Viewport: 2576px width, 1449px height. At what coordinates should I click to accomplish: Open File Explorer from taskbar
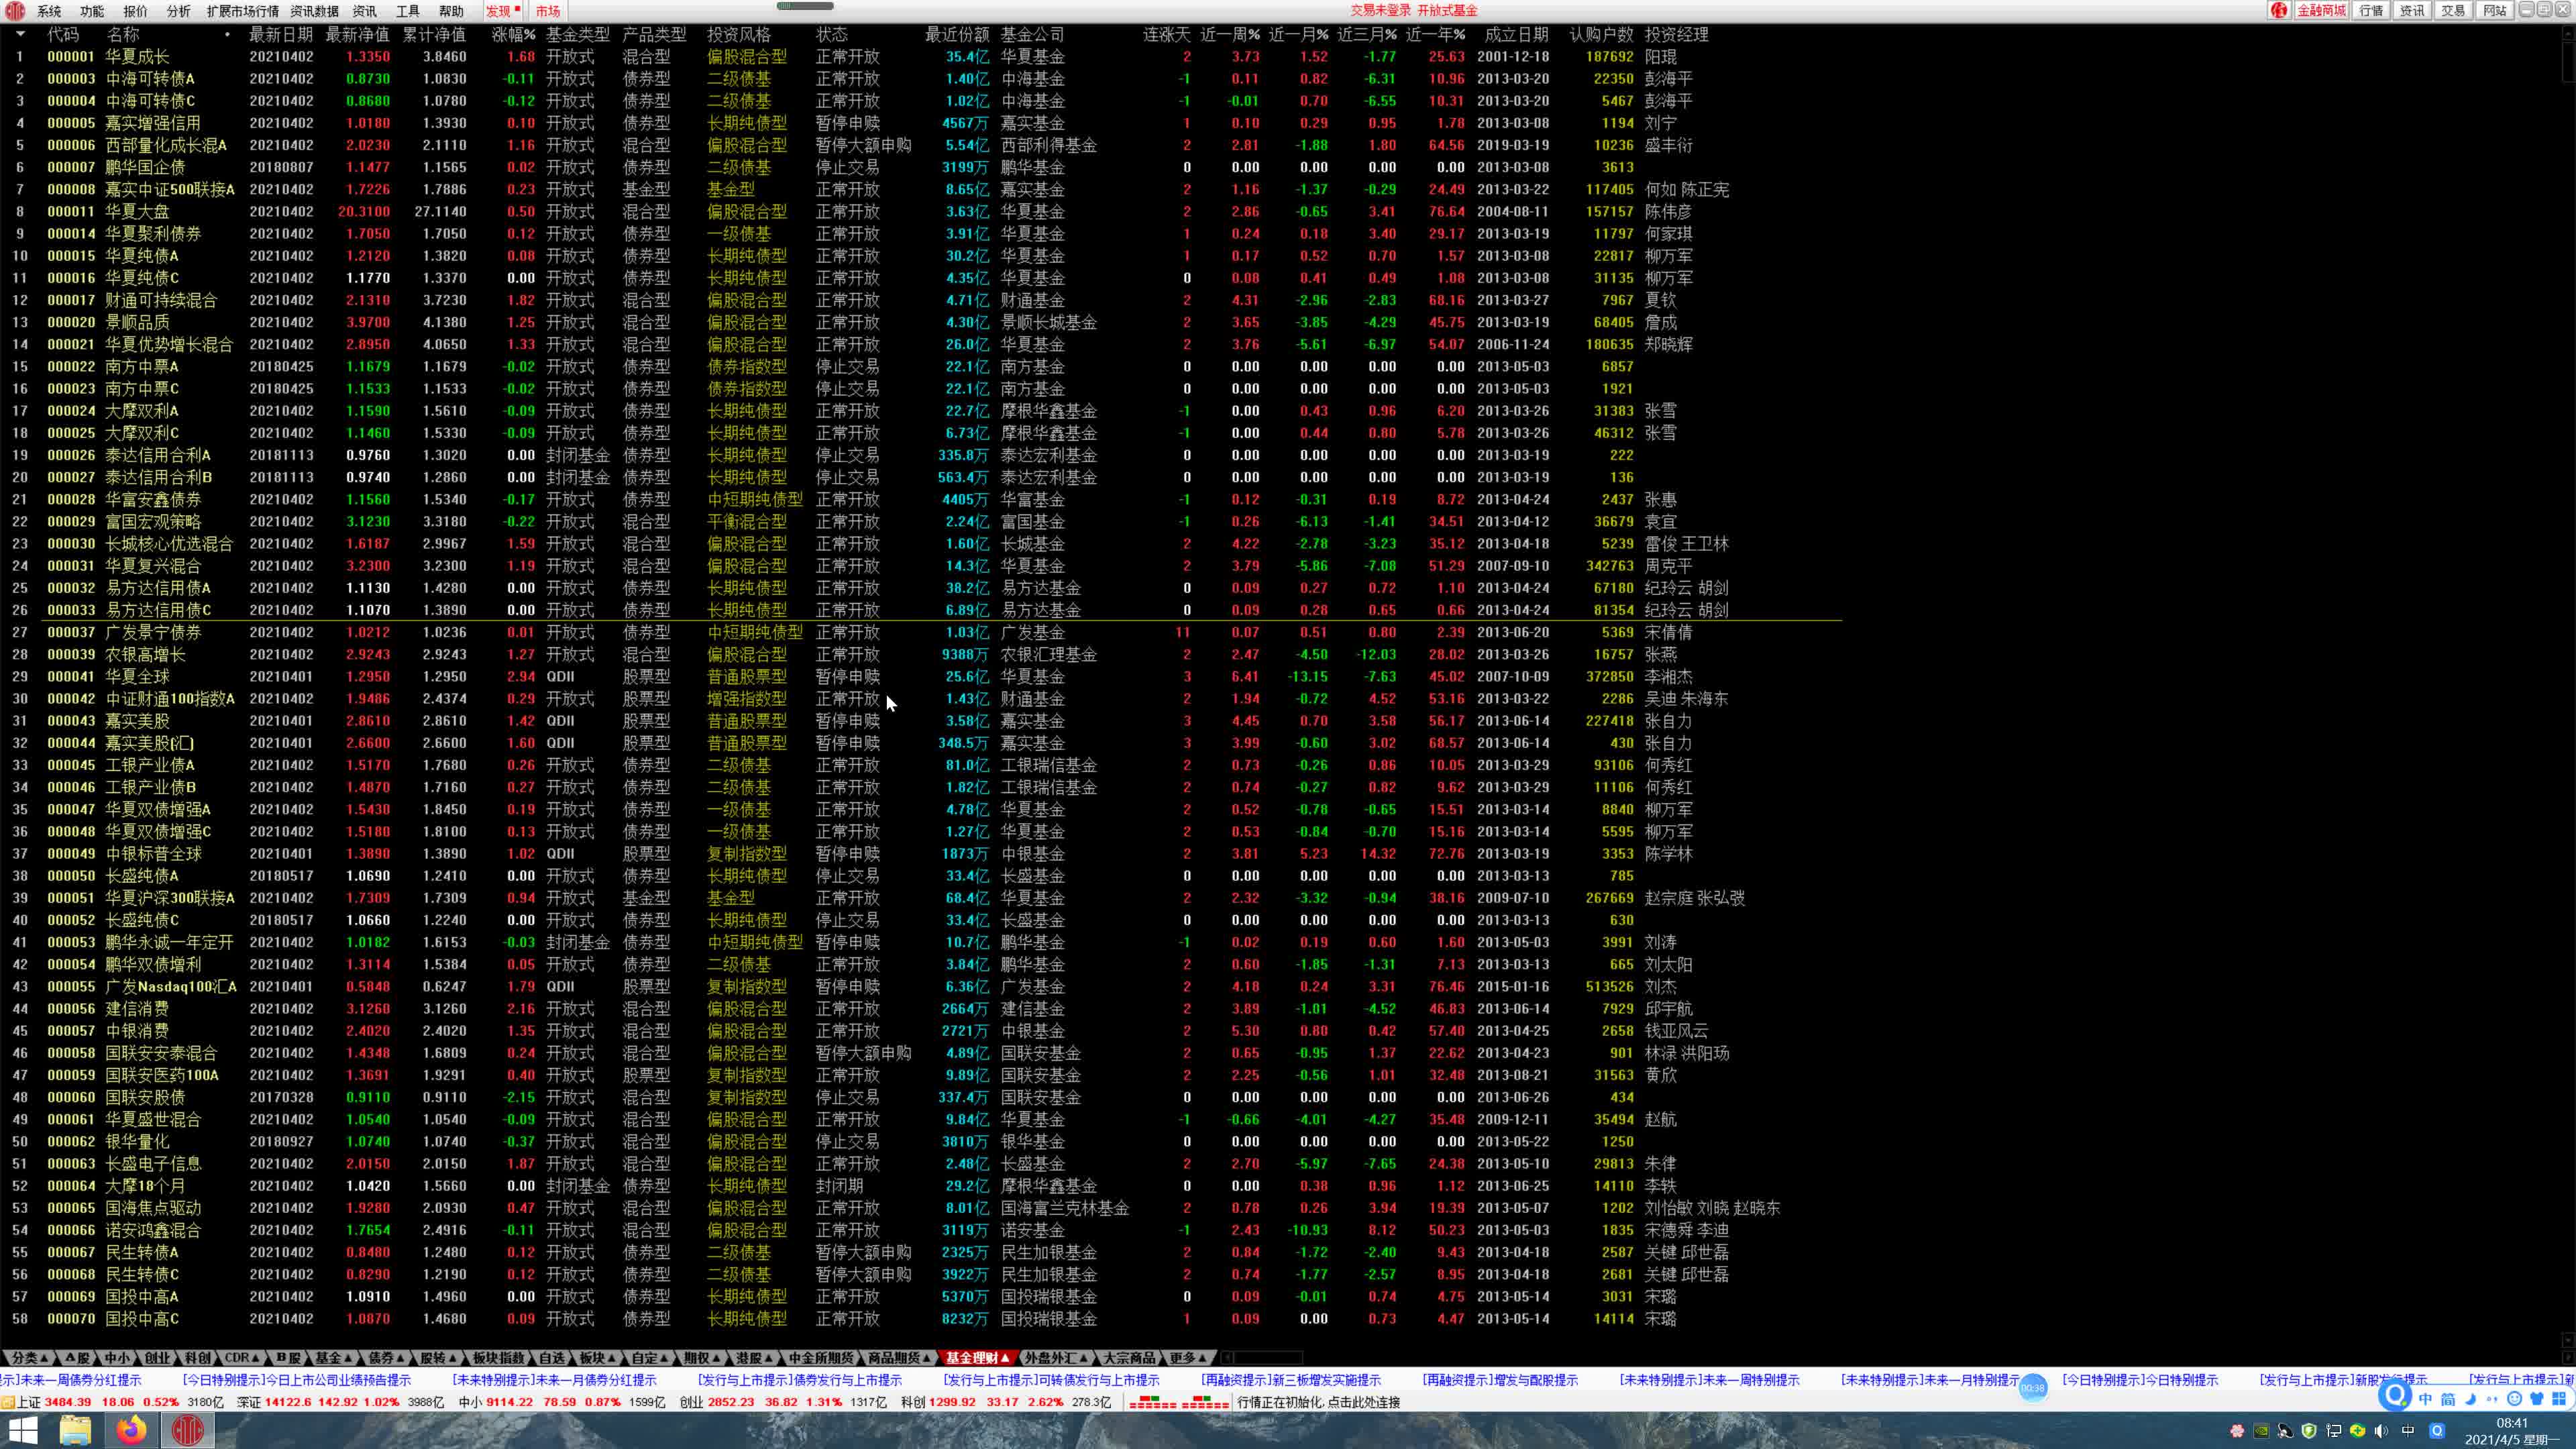pos(75,1430)
